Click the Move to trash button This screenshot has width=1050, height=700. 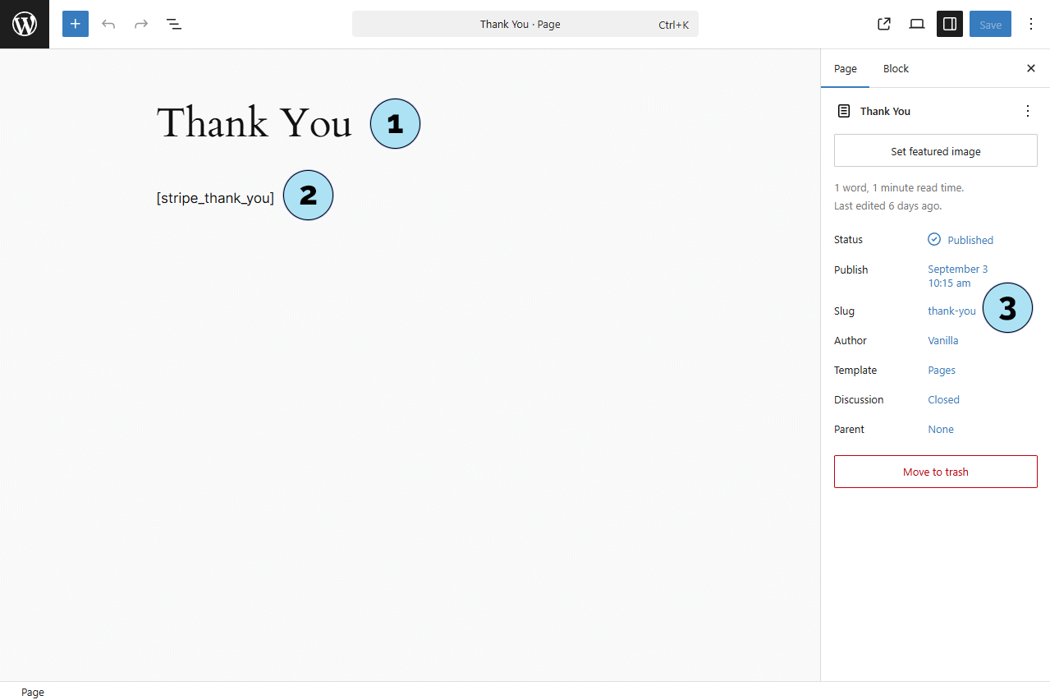tap(935, 472)
